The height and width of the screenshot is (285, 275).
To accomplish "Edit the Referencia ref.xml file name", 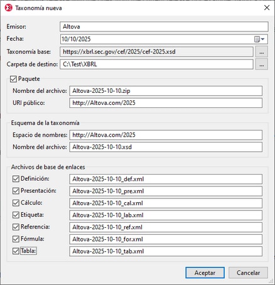I will pos(166,227).
